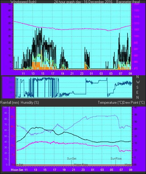Viewport: 146px width, 174px height.
Task: Click the SunRise marker label
Action: (116, 159)
